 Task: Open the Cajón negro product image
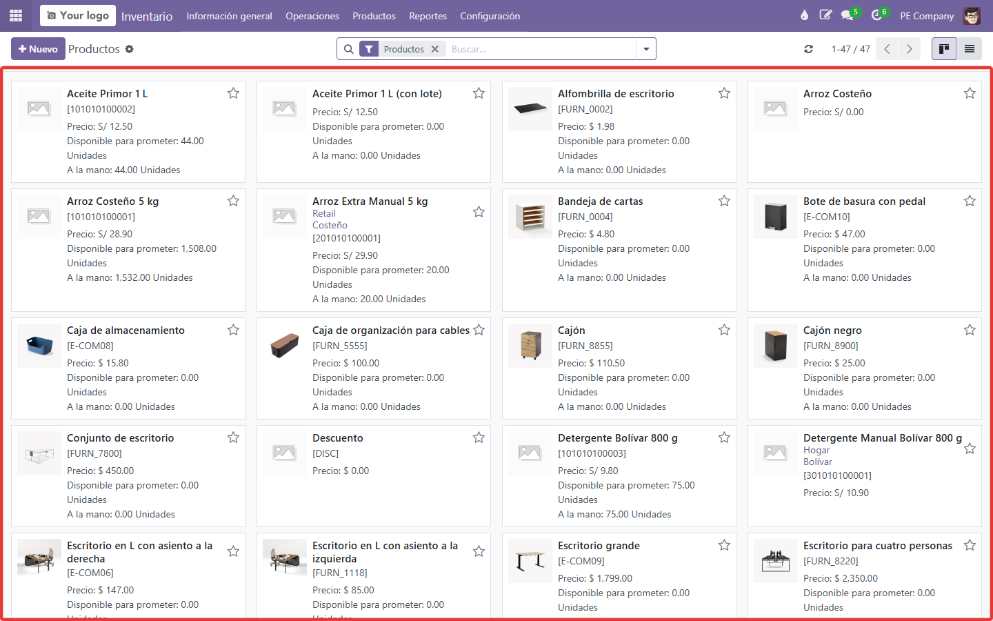pos(776,346)
